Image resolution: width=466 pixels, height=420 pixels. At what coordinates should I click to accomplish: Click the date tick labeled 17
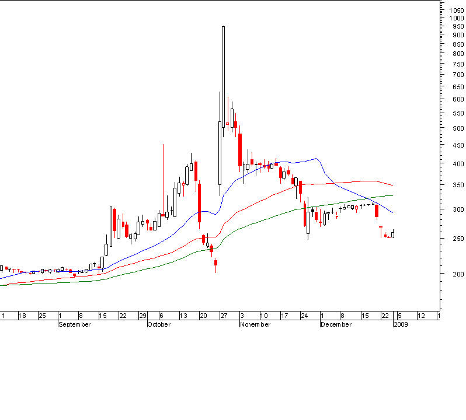284,316
